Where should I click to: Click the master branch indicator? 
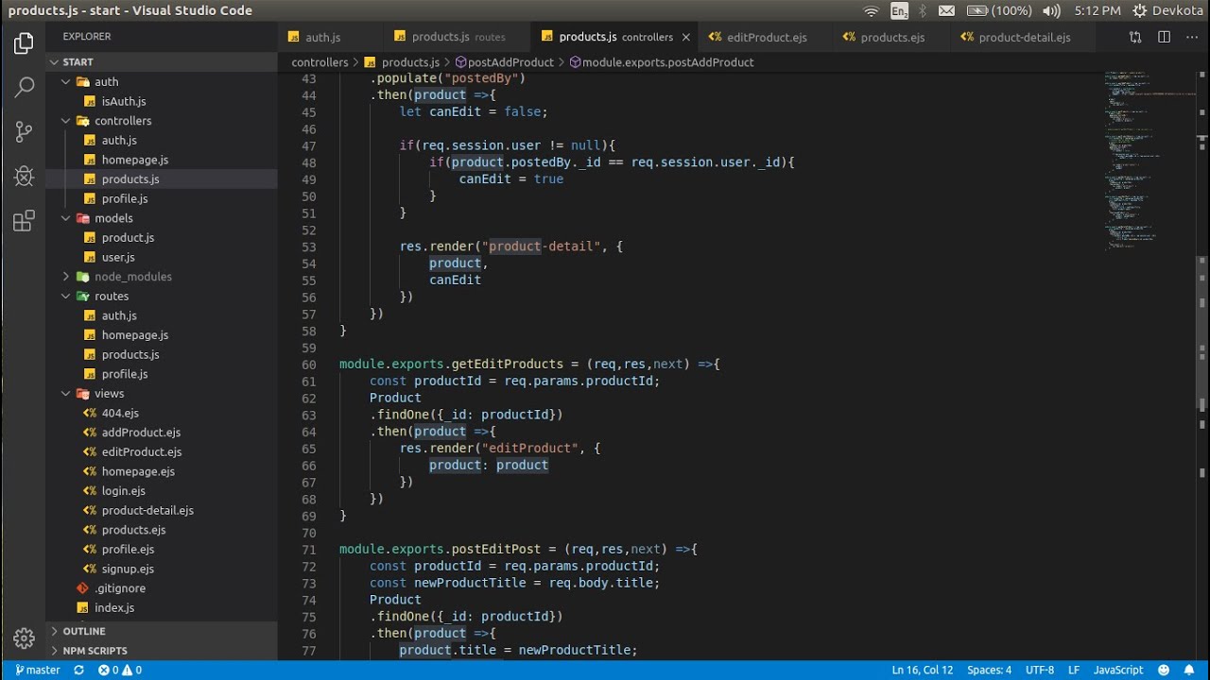38,670
